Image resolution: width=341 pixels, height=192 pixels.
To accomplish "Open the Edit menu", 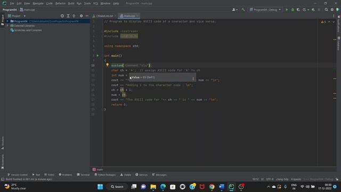I will [19, 4].
